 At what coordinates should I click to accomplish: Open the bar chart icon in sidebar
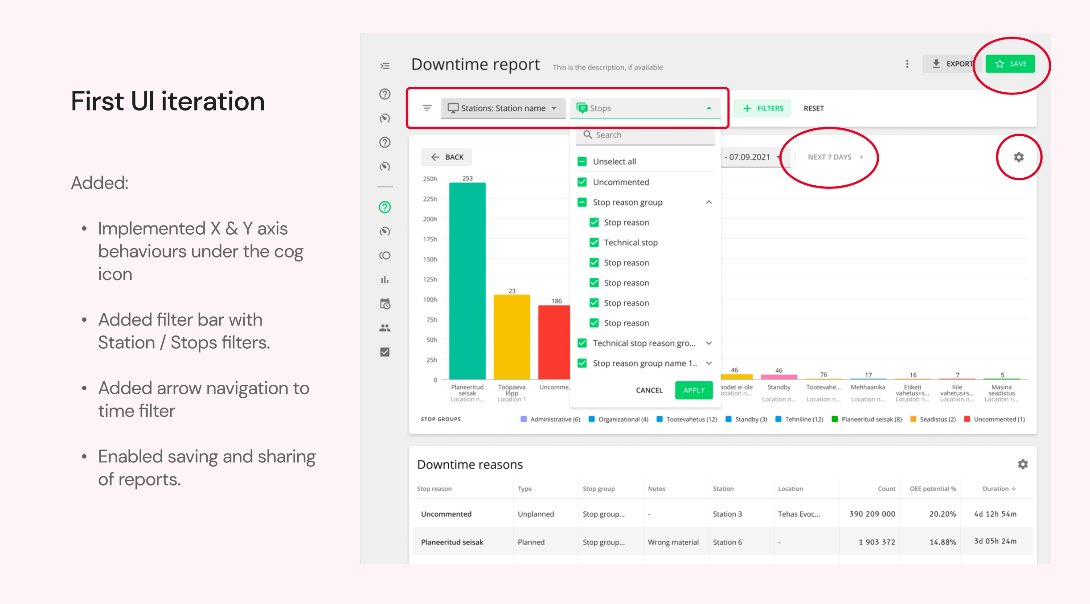[385, 280]
